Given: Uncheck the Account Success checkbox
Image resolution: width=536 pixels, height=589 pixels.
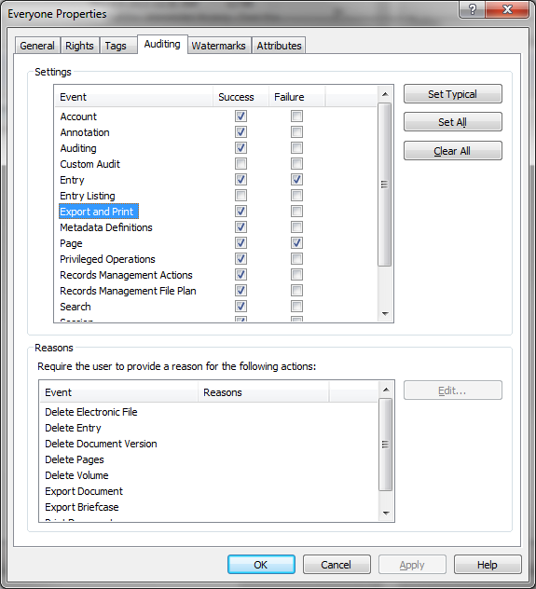Looking at the screenshot, I should click(241, 116).
